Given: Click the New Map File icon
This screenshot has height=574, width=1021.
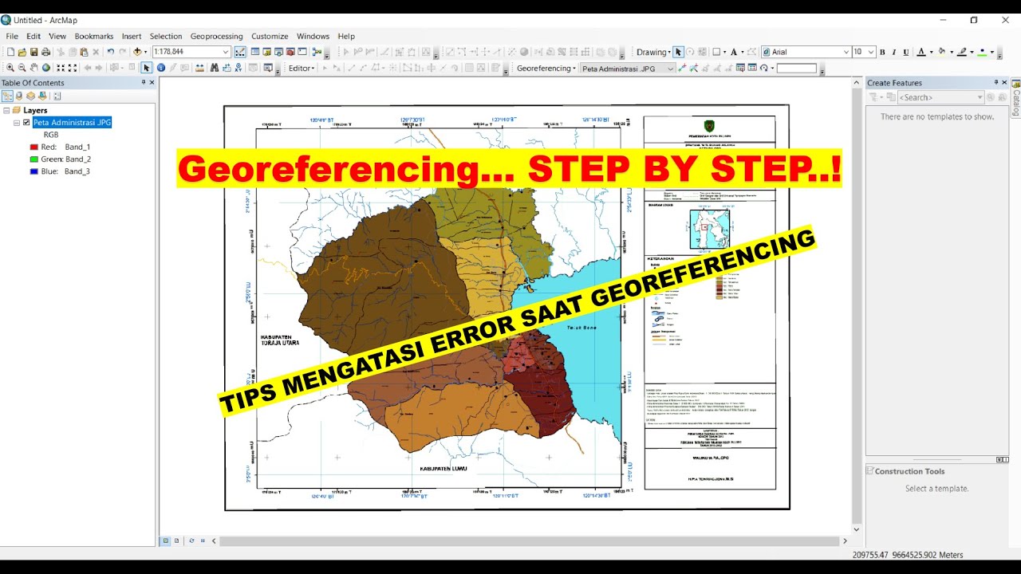Looking at the screenshot, I should tap(10, 52).
